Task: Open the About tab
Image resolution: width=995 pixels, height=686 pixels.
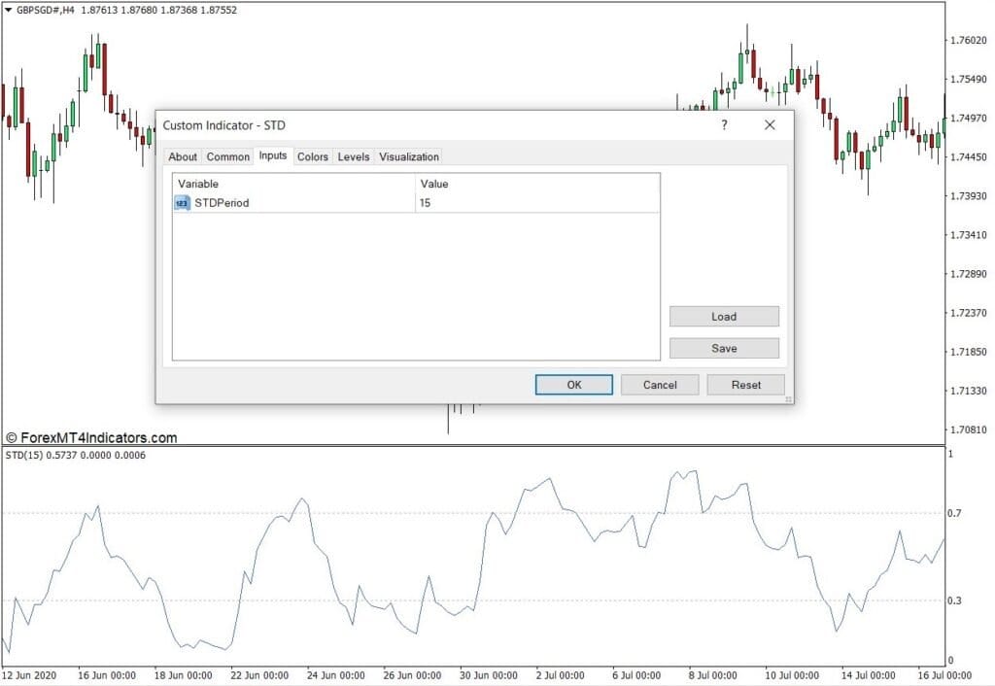Action: tap(182, 156)
